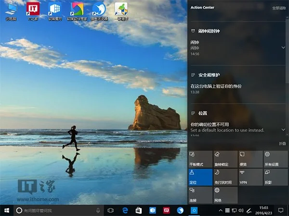Click the Task View taskbar button
This screenshot has width=289, height=216.
pyautogui.click(x=110, y=210)
